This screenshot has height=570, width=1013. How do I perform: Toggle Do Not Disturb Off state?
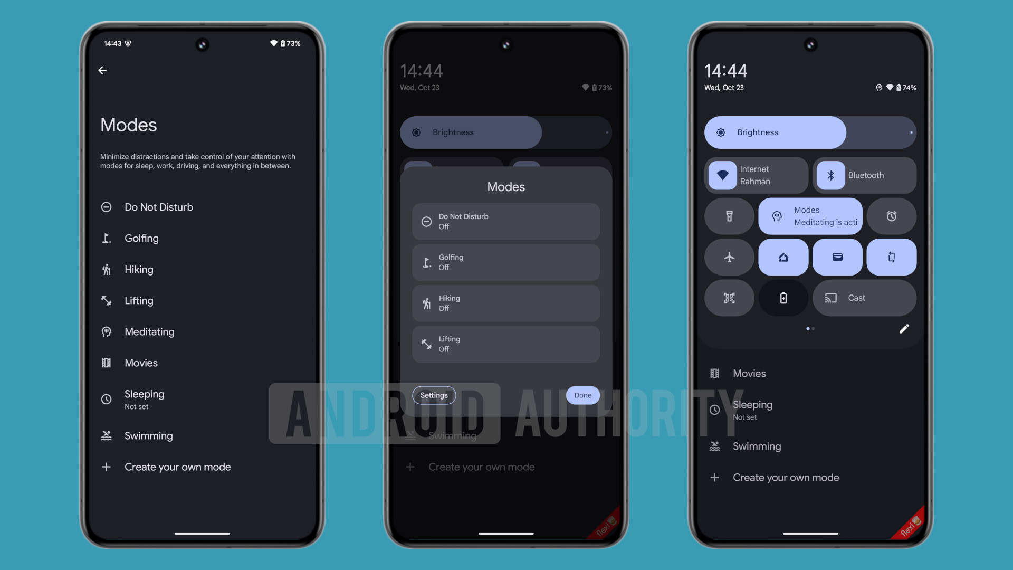pos(506,221)
